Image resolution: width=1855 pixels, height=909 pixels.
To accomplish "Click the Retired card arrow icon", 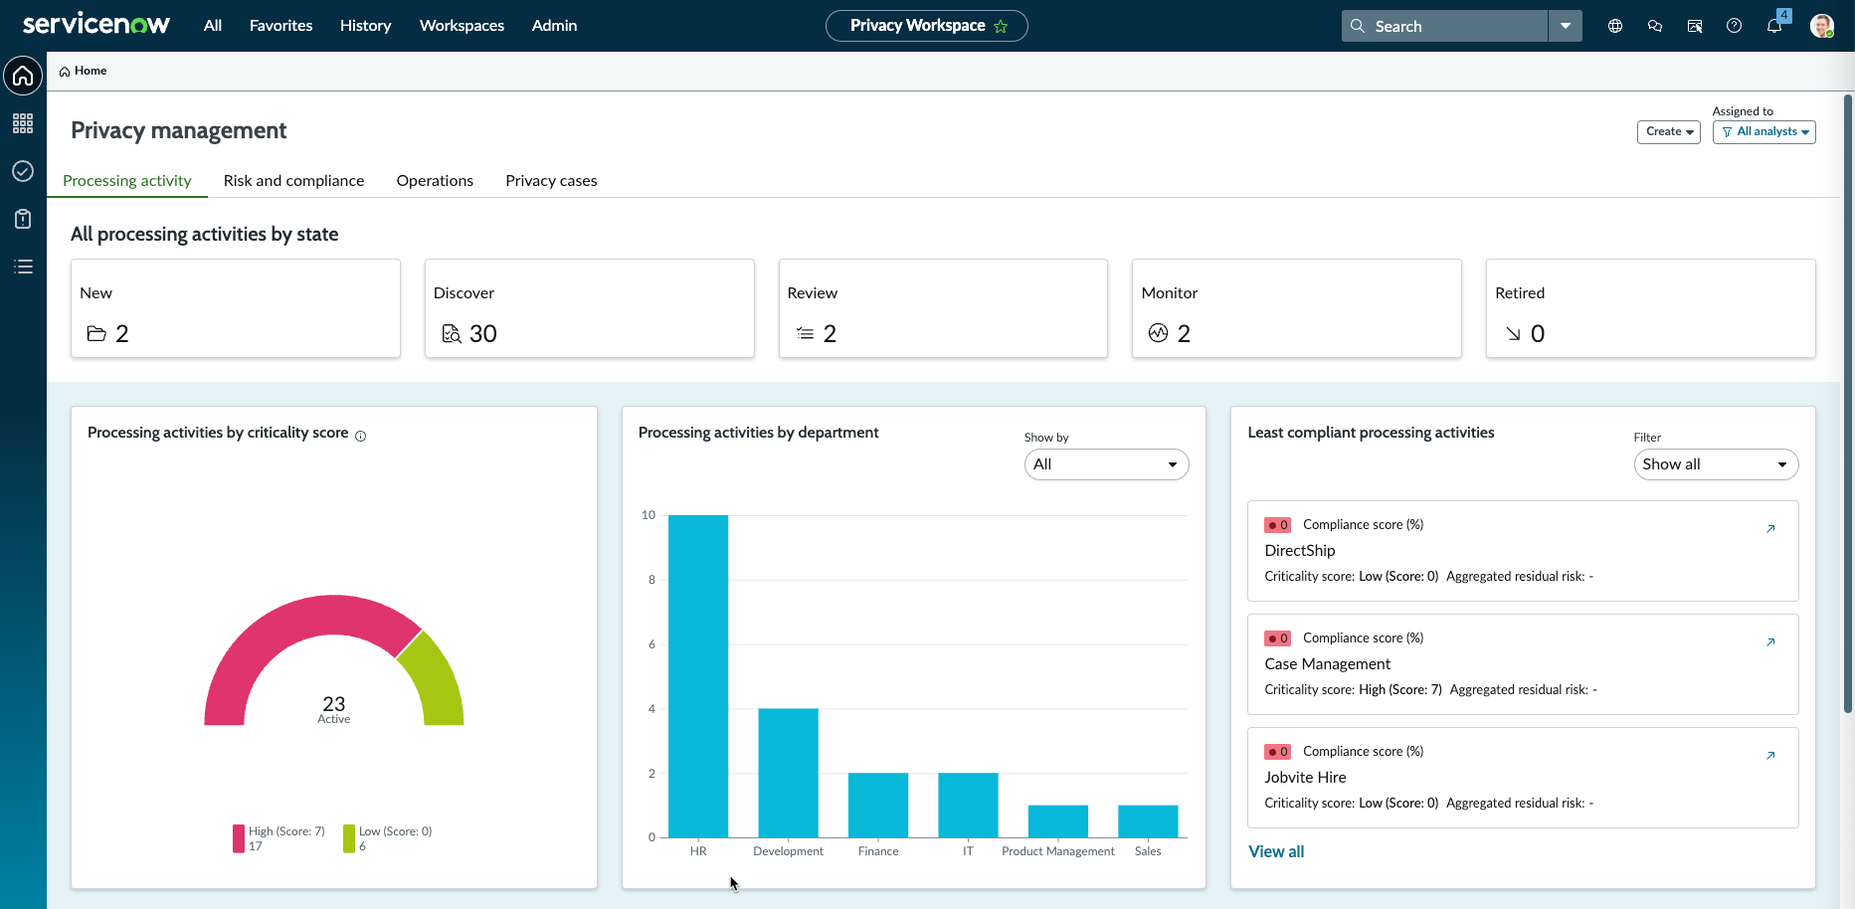I will click(1513, 334).
